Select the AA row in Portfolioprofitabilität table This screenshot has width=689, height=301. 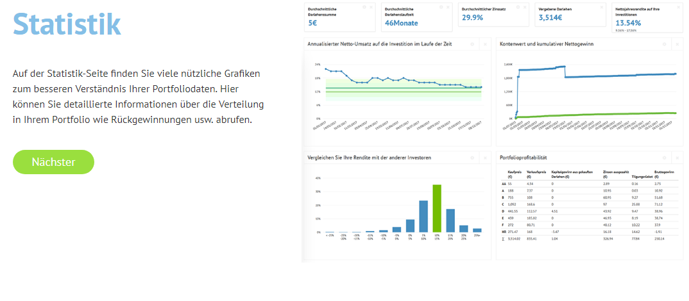click(590, 183)
